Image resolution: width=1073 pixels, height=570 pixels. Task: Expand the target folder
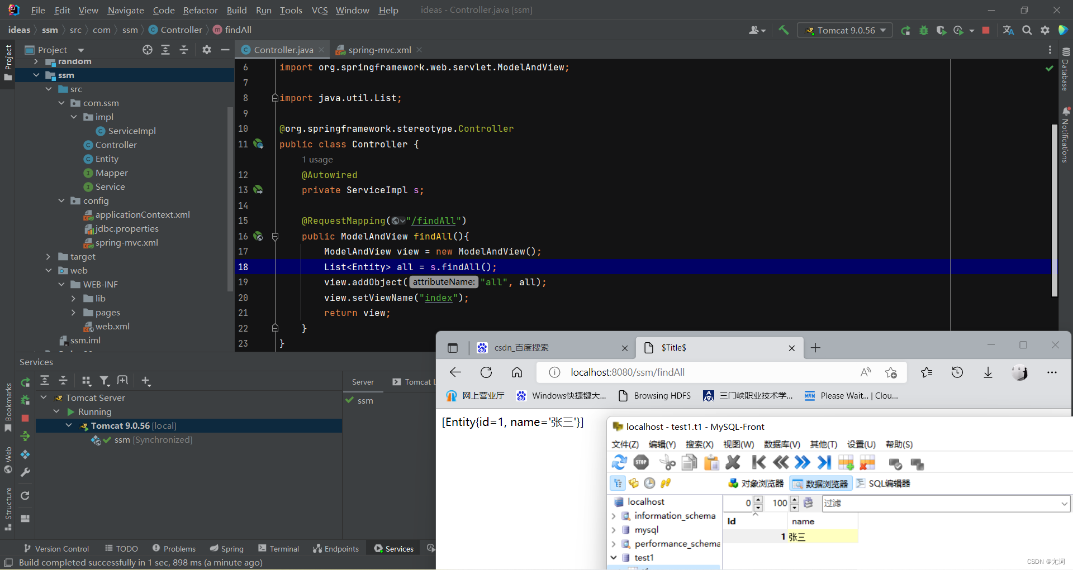click(49, 256)
